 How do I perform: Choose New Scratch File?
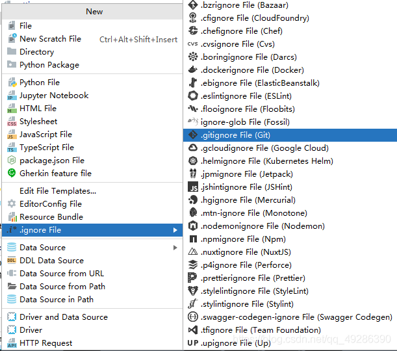pos(92,39)
